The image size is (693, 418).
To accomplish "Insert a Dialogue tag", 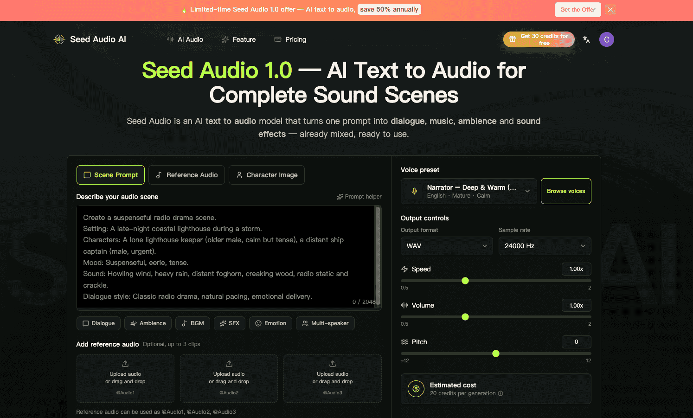I will tap(98, 323).
